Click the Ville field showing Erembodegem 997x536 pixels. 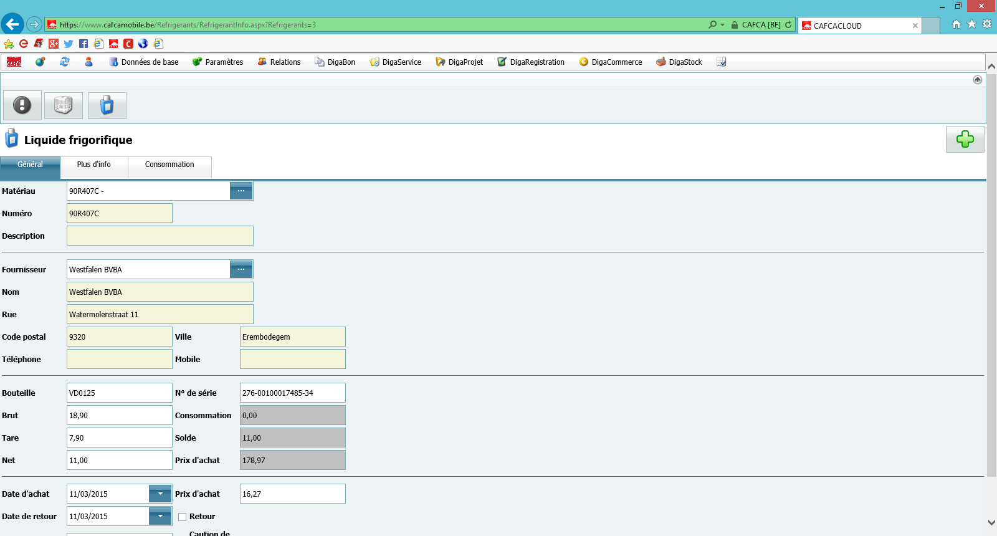[x=293, y=337]
